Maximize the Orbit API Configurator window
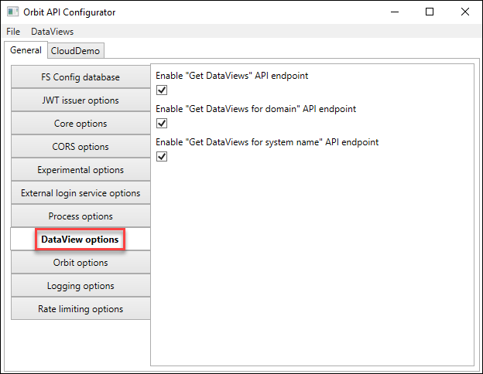This screenshot has width=483, height=374. click(430, 12)
